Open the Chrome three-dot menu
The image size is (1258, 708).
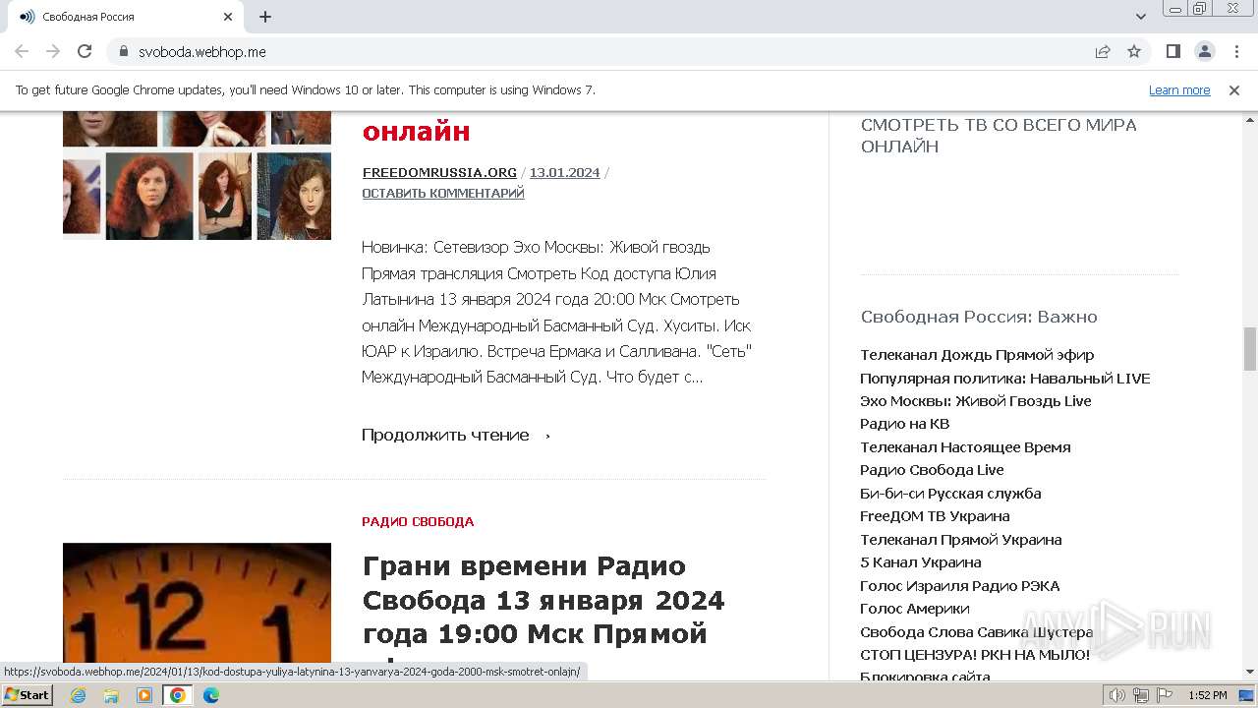point(1235,51)
